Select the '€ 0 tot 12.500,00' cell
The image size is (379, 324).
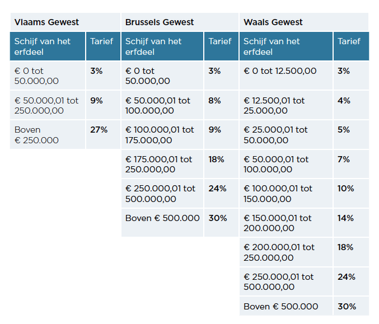pos(280,71)
